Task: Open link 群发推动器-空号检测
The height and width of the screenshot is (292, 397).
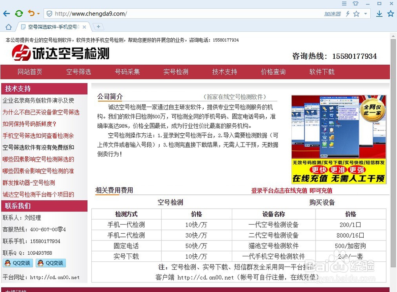Action: (29, 182)
